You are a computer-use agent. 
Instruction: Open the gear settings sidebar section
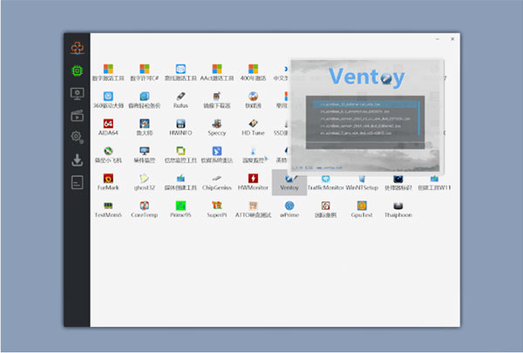coord(77,137)
